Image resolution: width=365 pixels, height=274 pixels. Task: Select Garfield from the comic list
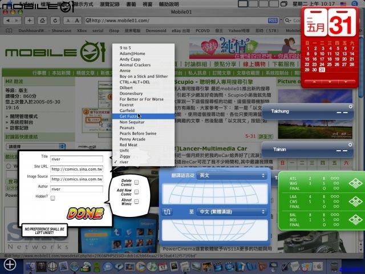point(143,110)
